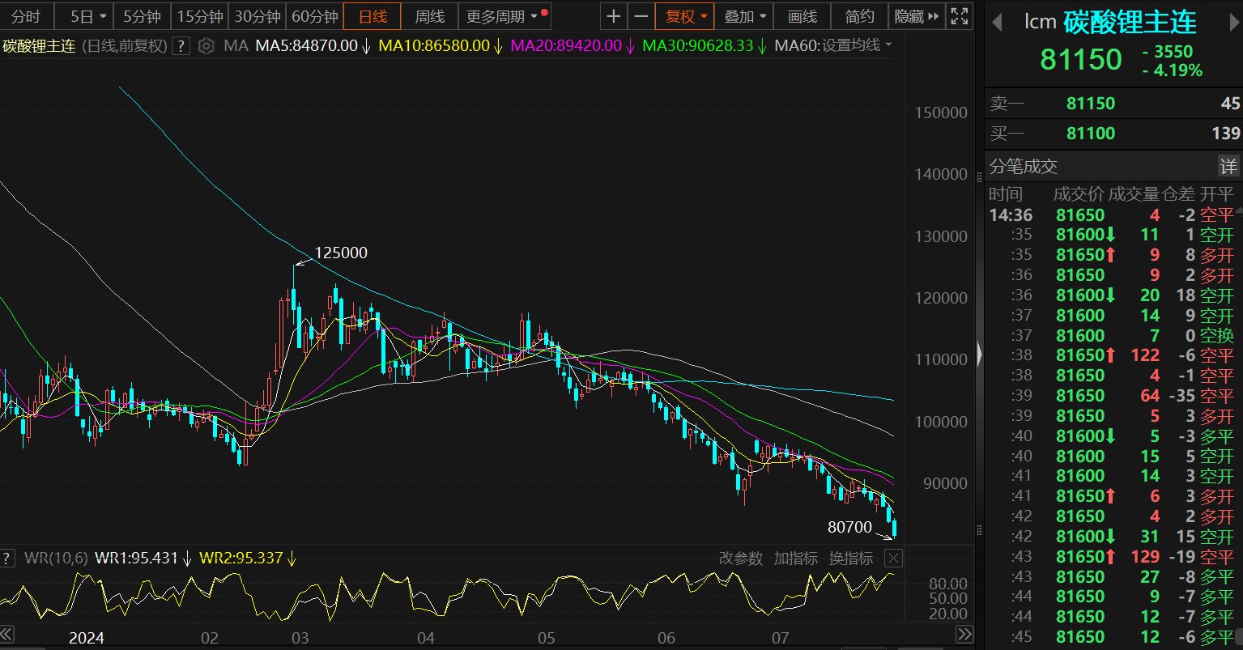Click the 2024 year label on time axis
1243x650 pixels.
pyautogui.click(x=86, y=638)
